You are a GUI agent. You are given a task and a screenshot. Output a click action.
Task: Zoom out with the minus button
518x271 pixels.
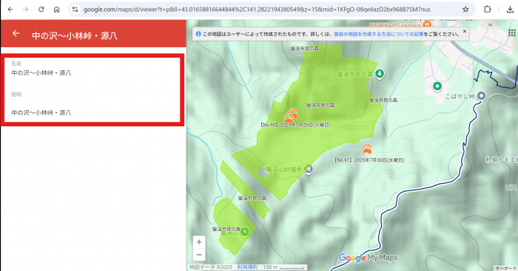click(199, 255)
